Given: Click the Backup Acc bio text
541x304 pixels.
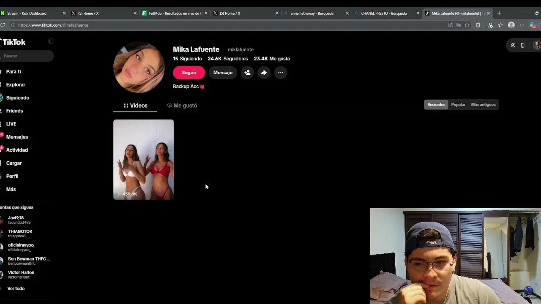Looking at the screenshot, I should (189, 87).
